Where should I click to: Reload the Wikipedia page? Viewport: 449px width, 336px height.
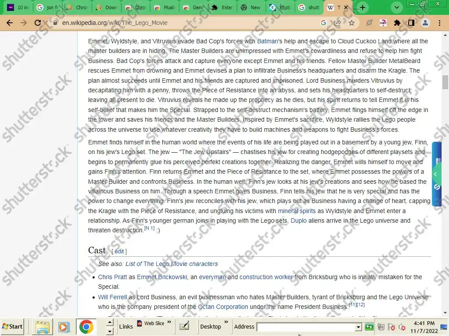[x=38, y=23]
